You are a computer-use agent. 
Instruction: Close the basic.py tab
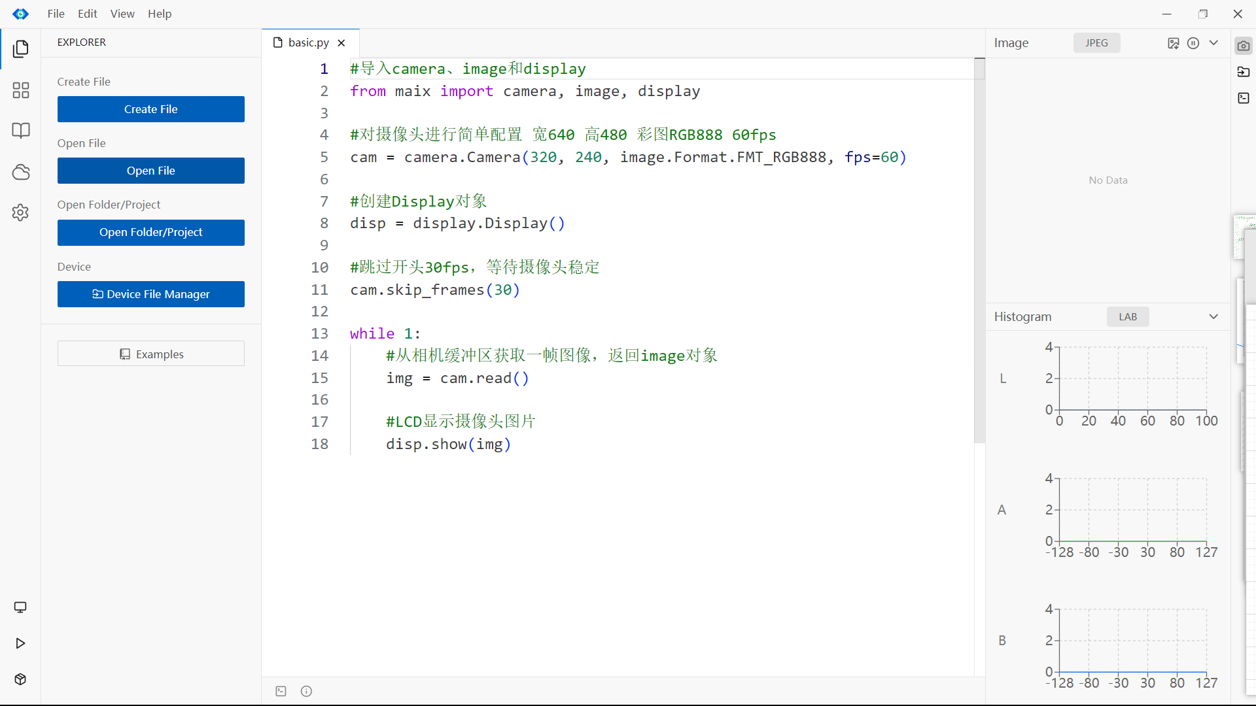click(341, 43)
